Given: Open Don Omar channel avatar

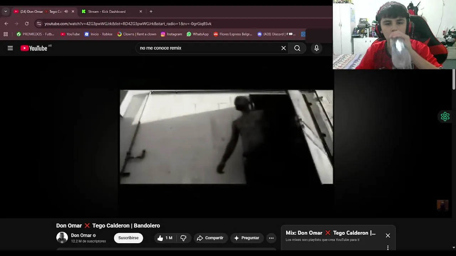Looking at the screenshot, I should point(62,238).
